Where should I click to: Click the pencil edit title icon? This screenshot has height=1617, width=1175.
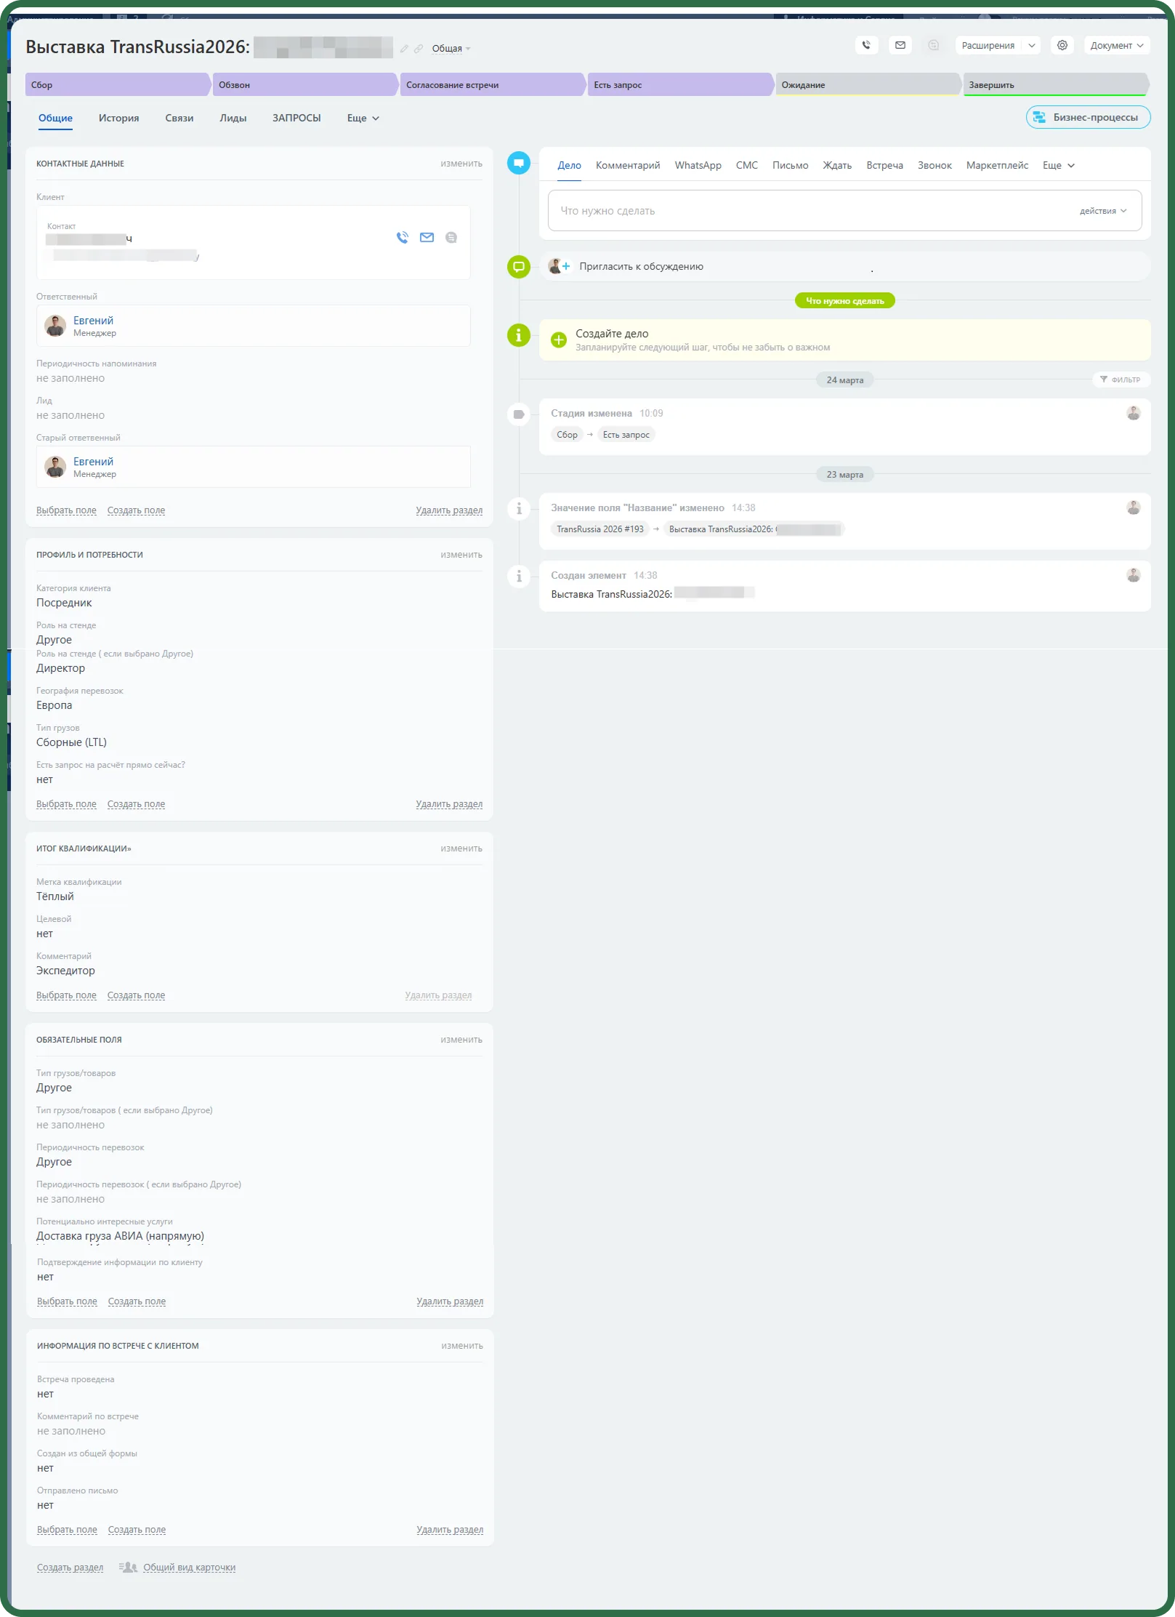pyautogui.click(x=404, y=49)
